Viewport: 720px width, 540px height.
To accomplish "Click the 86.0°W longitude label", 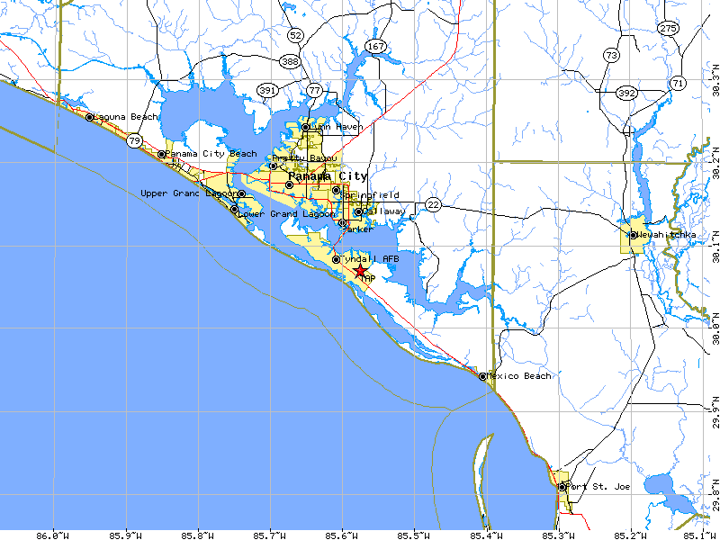I will 54,535.
